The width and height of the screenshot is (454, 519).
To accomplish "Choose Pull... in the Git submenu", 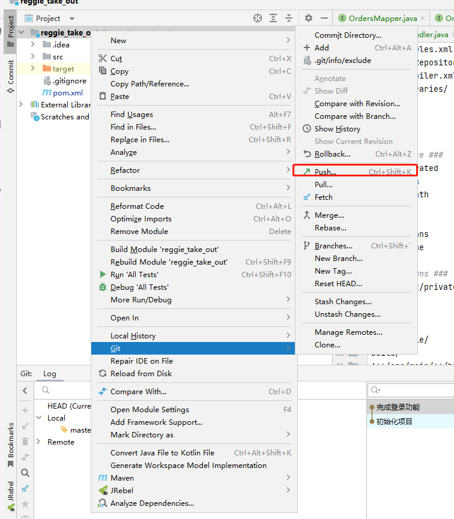I will click(x=356, y=184).
